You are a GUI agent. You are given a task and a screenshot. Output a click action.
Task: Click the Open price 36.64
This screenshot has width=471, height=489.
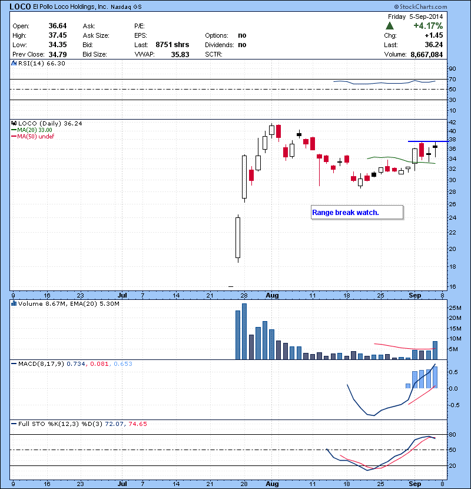point(58,25)
